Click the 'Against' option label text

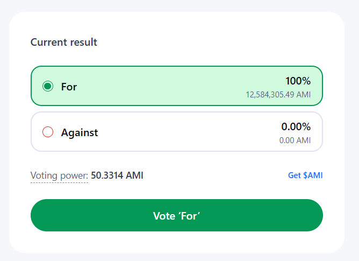coord(80,132)
